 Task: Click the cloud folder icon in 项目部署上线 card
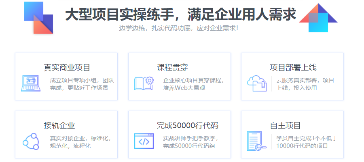[257, 83]
